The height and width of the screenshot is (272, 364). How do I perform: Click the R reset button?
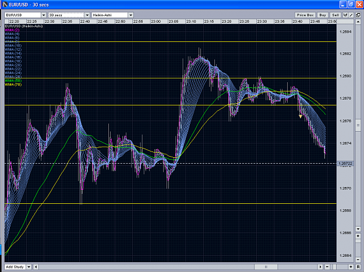[358, 267]
